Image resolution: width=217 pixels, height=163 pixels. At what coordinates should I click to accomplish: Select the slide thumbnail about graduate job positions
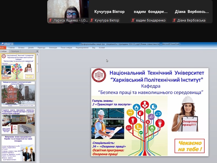click(18, 149)
